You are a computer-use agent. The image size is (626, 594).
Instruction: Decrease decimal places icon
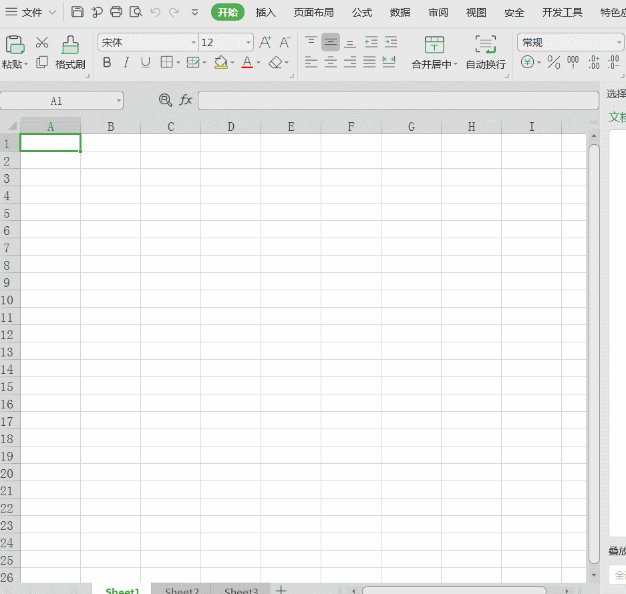(x=613, y=62)
